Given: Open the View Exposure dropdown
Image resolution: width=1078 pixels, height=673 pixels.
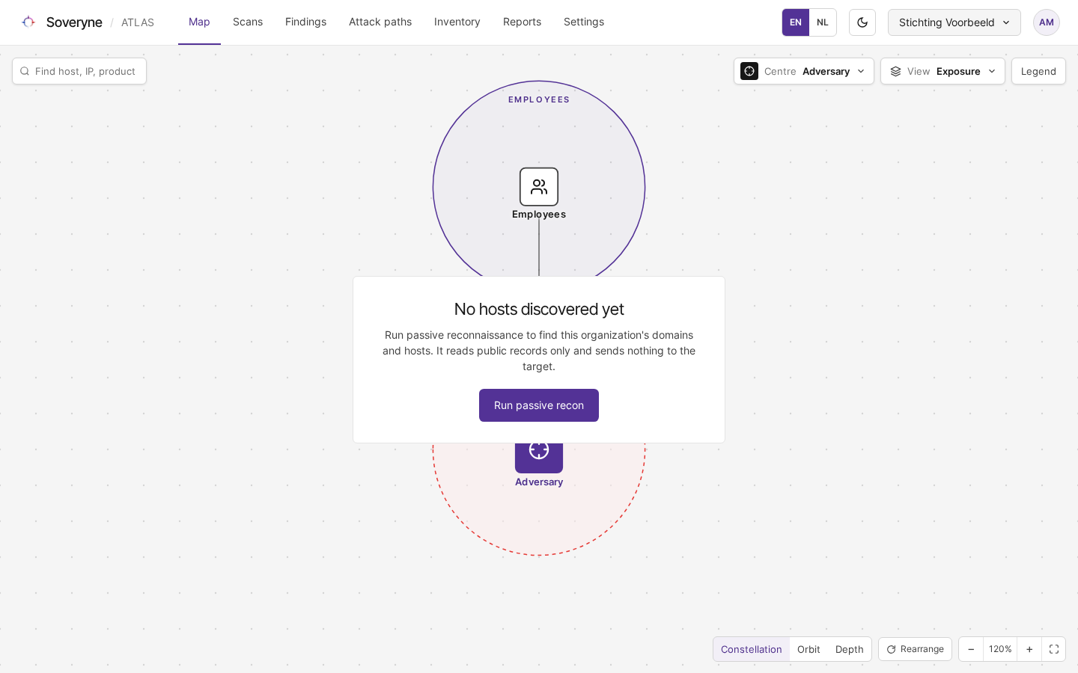Looking at the screenshot, I should 943,71.
